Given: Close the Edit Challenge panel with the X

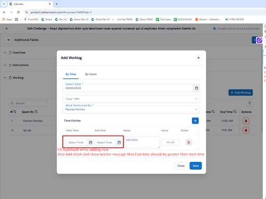Looking at the screenshot, I should pos(6,29).
